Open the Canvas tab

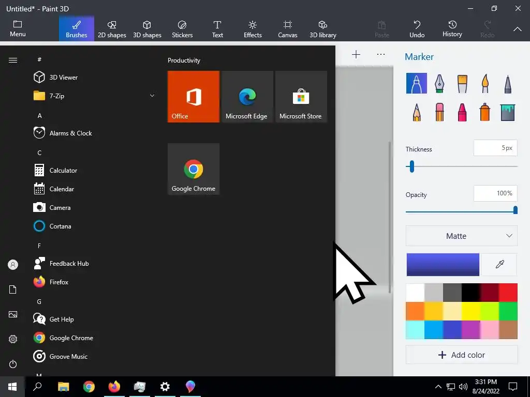click(x=288, y=29)
